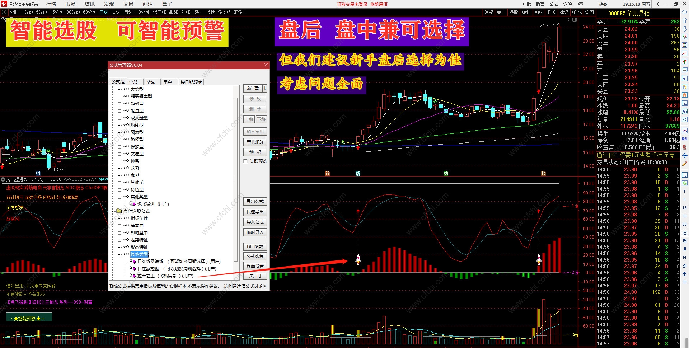Image resolution: width=689 pixels, height=348 pixels.
Task: Click the blue four-way move icon
Action: pos(685,155)
